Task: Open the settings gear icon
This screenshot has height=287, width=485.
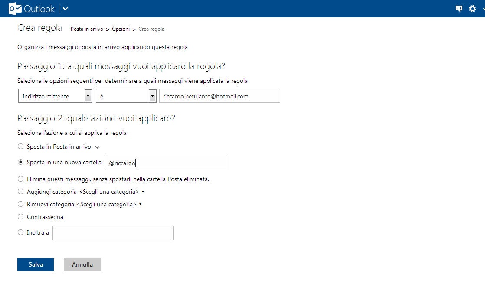Action: coord(472,9)
